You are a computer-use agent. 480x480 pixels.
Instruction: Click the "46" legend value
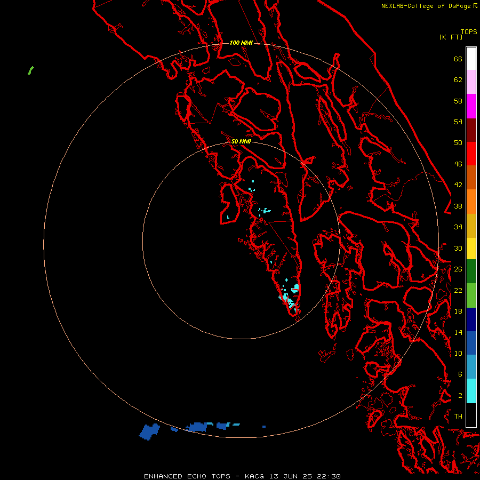[458, 164]
